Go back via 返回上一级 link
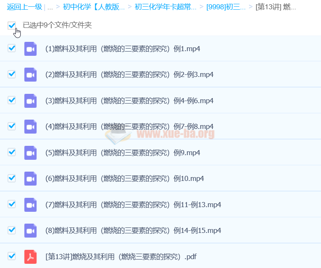The width and height of the screenshot is (321, 268). pyautogui.click(x=24, y=7)
